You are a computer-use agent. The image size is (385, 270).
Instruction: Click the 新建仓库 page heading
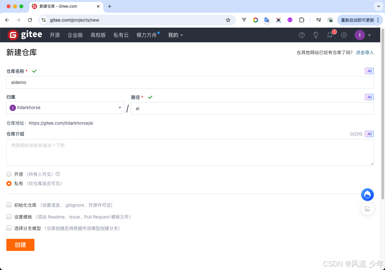click(22, 52)
